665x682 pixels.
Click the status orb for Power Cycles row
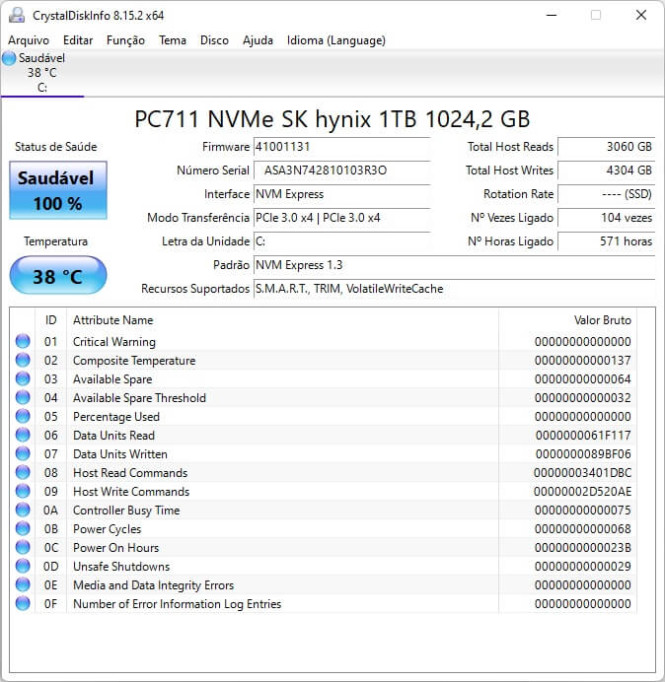point(23,529)
